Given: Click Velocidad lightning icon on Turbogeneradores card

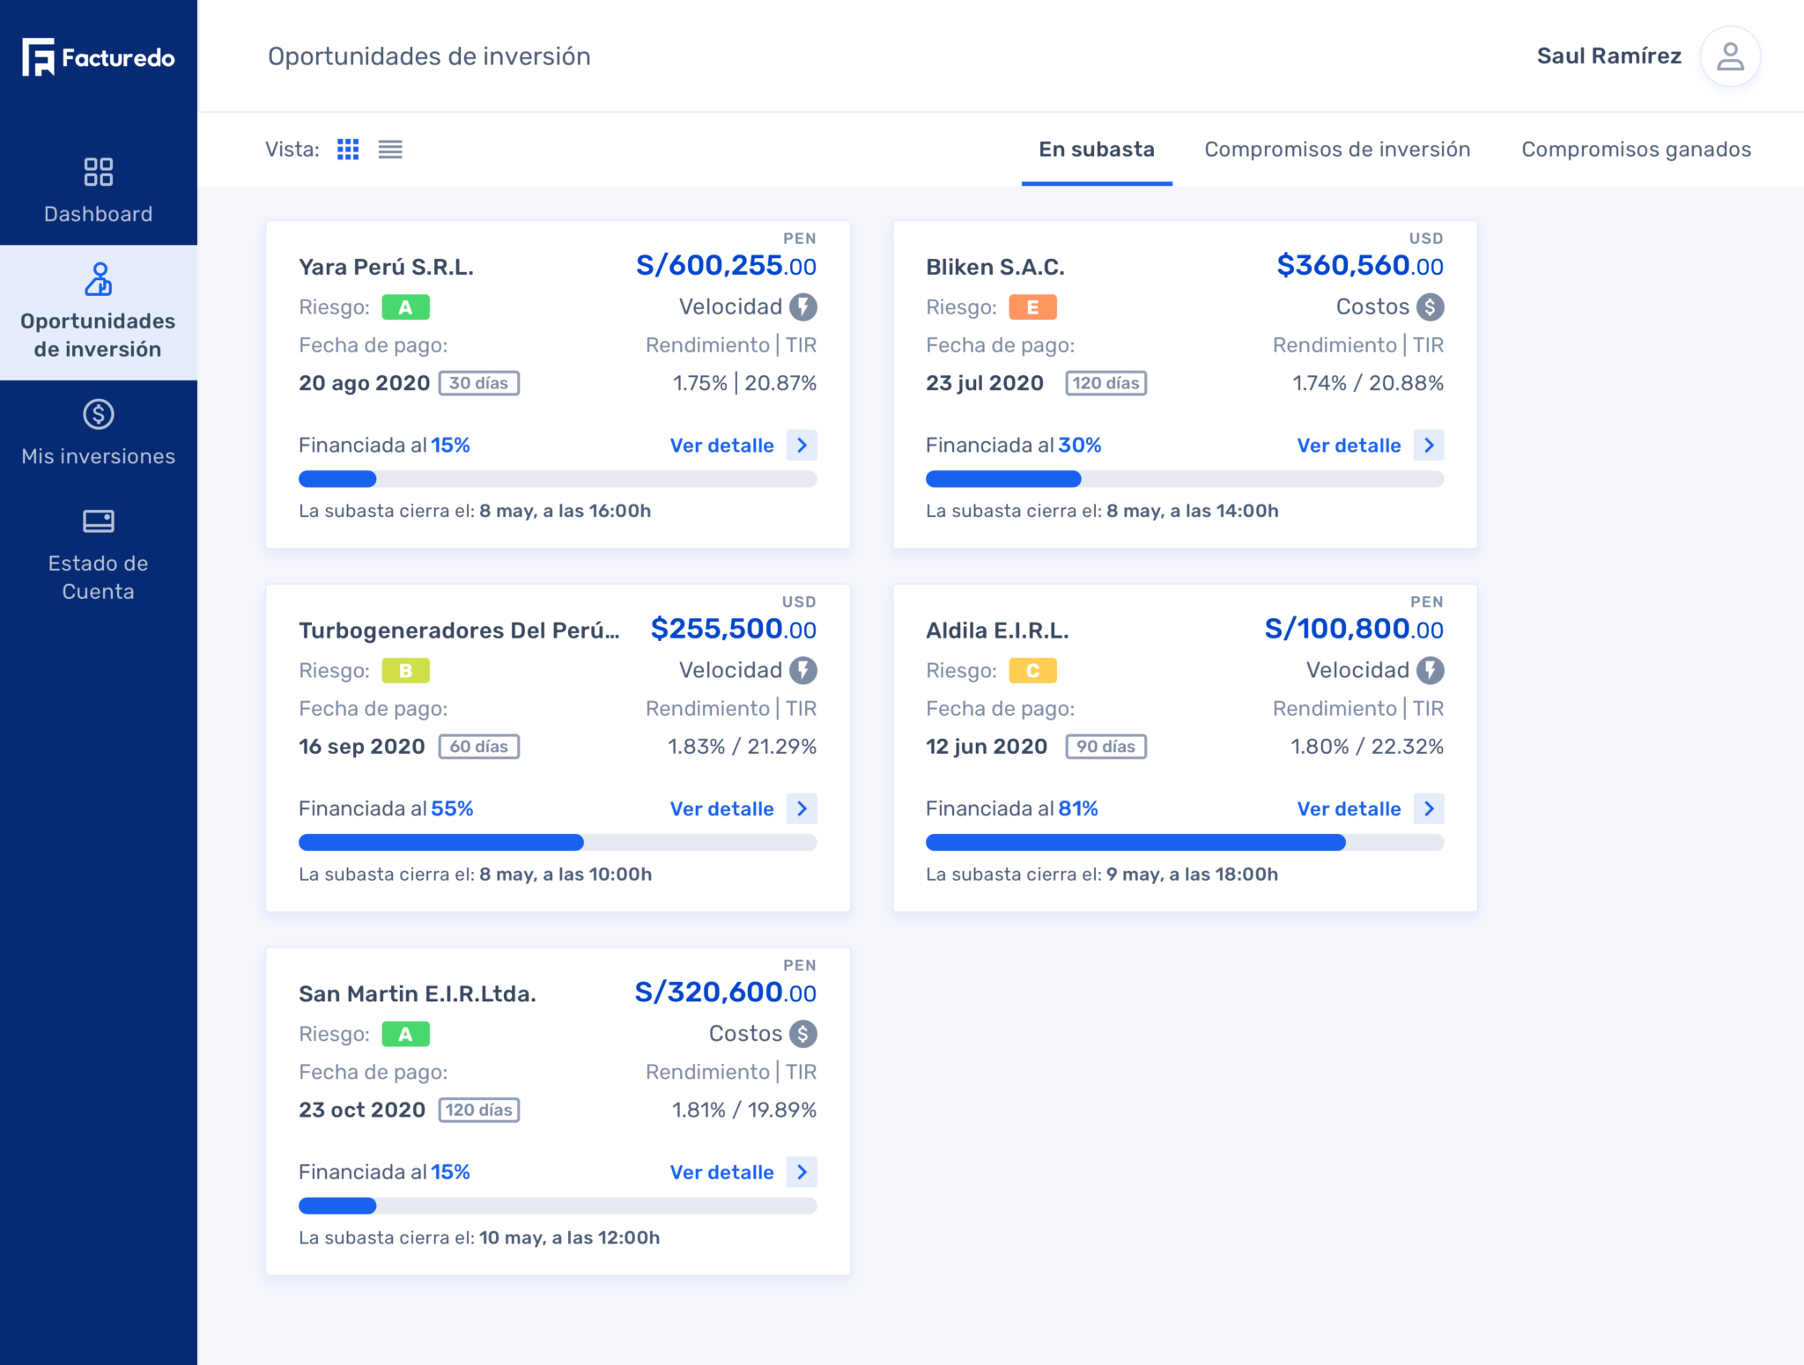Looking at the screenshot, I should coord(802,670).
